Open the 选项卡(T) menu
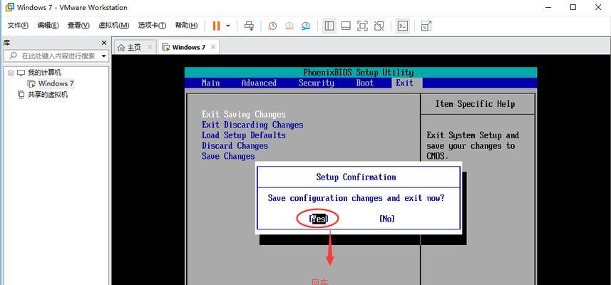611x285 pixels. click(152, 26)
